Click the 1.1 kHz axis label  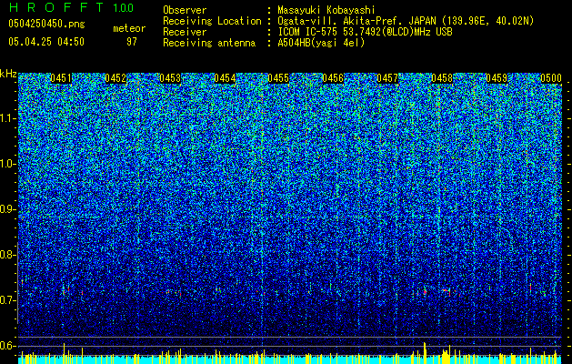pyautogui.click(x=7, y=118)
